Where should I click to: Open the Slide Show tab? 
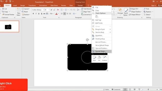click(x=54, y=6)
